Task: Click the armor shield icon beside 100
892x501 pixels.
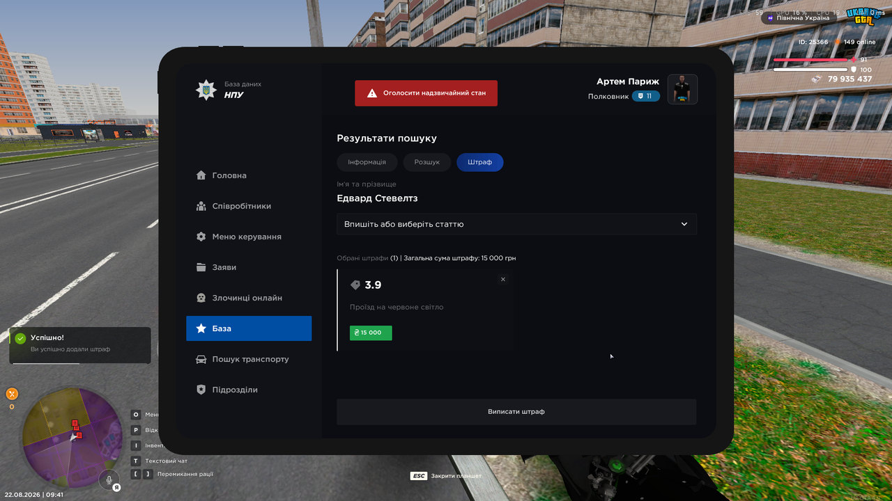Action: pyautogui.click(x=854, y=70)
